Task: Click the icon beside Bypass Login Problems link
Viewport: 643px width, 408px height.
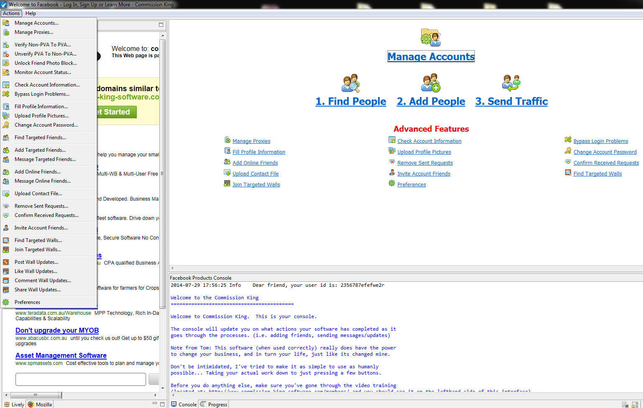Action: pos(568,140)
